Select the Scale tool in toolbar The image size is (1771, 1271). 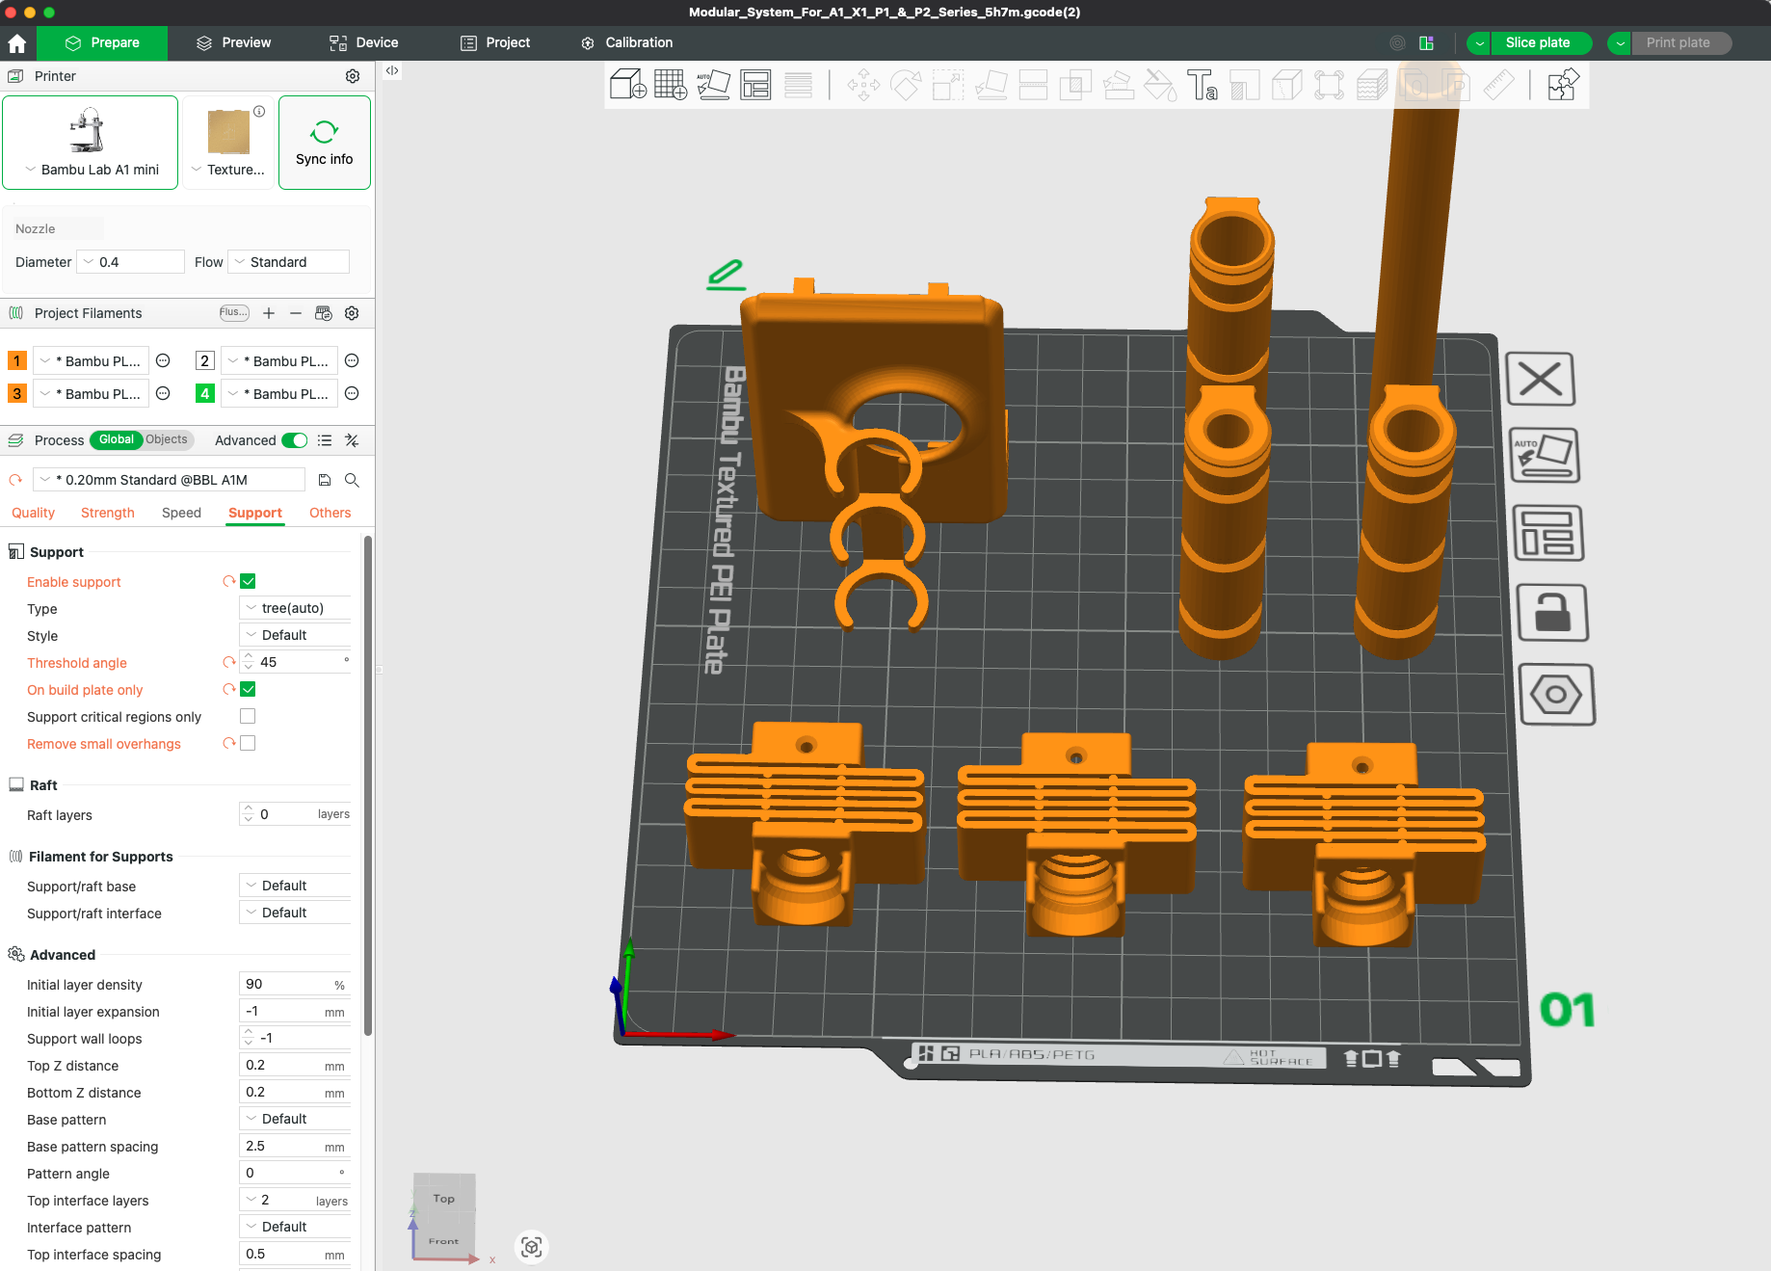point(948,85)
